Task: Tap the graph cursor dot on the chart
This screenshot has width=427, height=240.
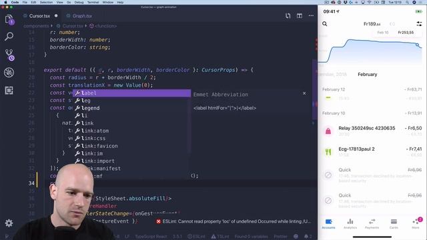Action: [418, 45]
